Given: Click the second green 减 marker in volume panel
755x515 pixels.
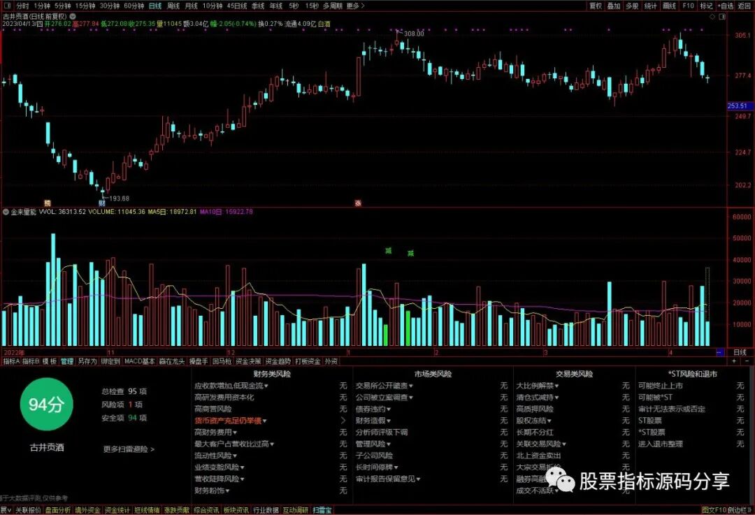Looking at the screenshot, I should pos(410,253).
